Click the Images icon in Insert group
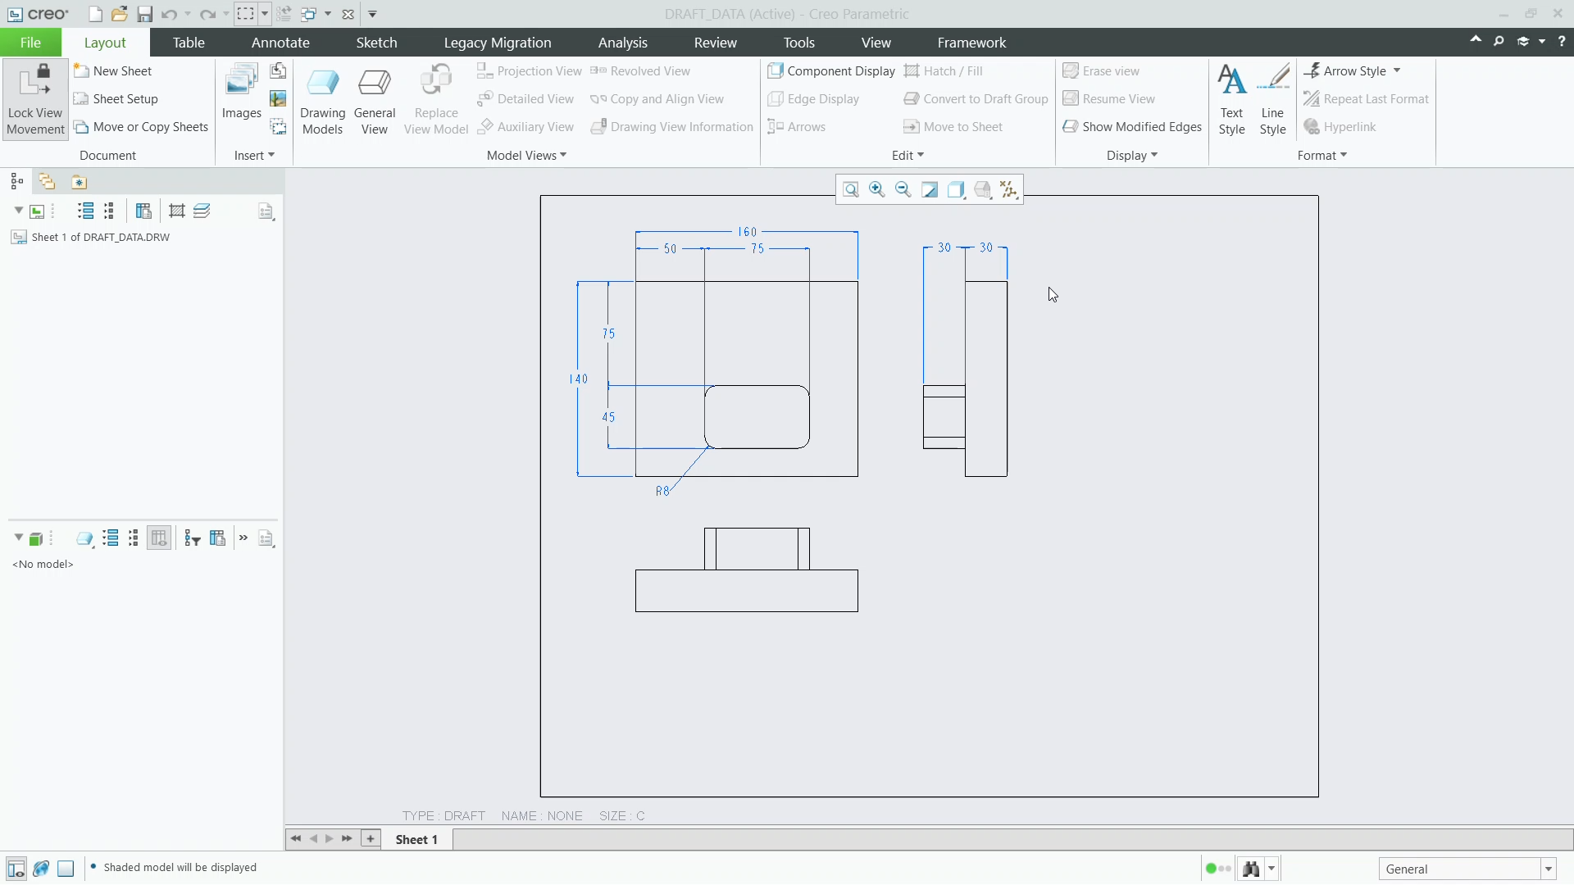The width and height of the screenshot is (1574, 885). tap(241, 92)
